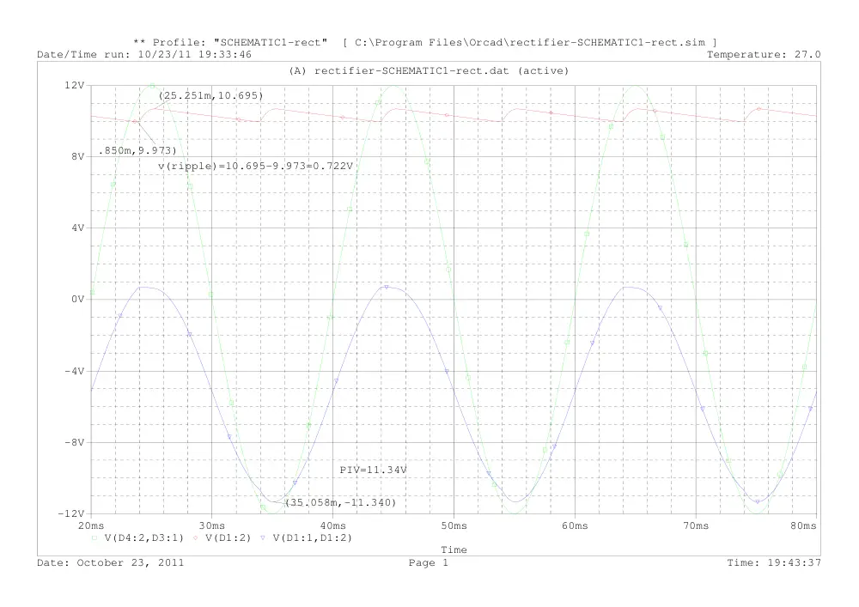The image size is (859, 607).
Task: Click the Page 1 footer text
Action: click(x=429, y=562)
